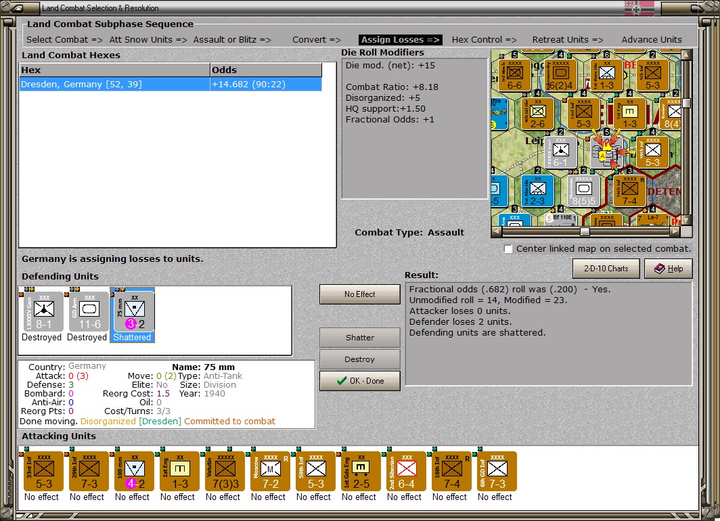This screenshot has height=521, width=720.
Task: Click map scroll down arrow
Action: tap(686, 221)
